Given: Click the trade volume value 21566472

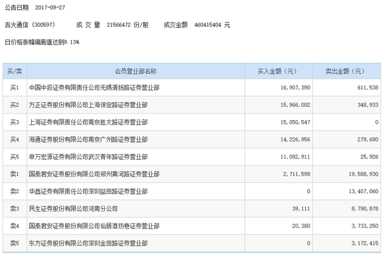Looking at the screenshot, I should [x=119, y=25].
